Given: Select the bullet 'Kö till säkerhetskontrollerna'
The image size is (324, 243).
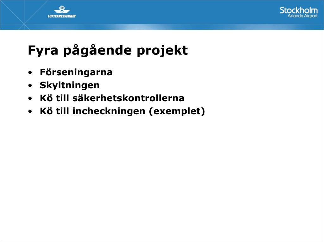Looking at the screenshot, I should tap(112, 98).
